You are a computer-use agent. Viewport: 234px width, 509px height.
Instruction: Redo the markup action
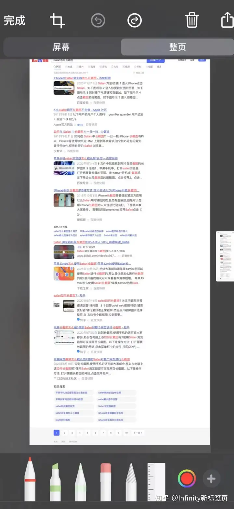(135, 21)
